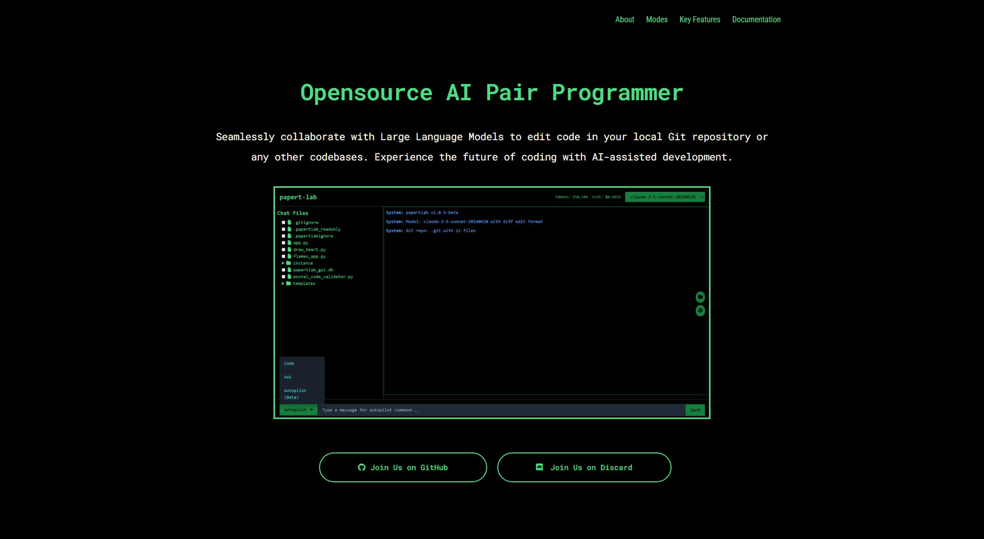984x539 pixels.
Task: Expand the instance folder arrow
Action: tap(283, 263)
